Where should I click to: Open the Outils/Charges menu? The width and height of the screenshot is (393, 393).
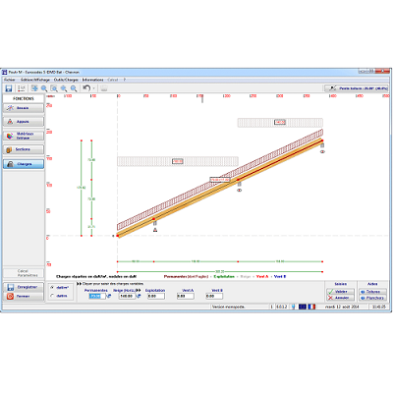[x=66, y=80]
